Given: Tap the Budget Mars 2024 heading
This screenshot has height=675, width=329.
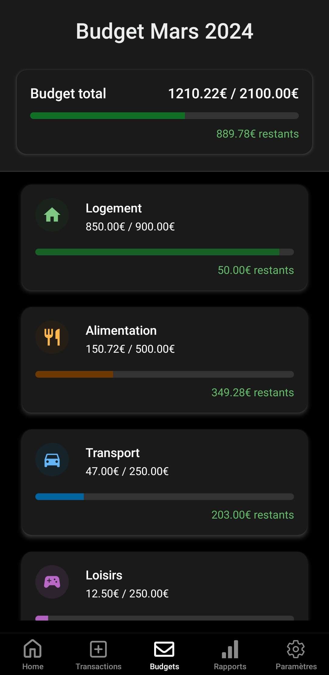Looking at the screenshot, I should [x=164, y=31].
